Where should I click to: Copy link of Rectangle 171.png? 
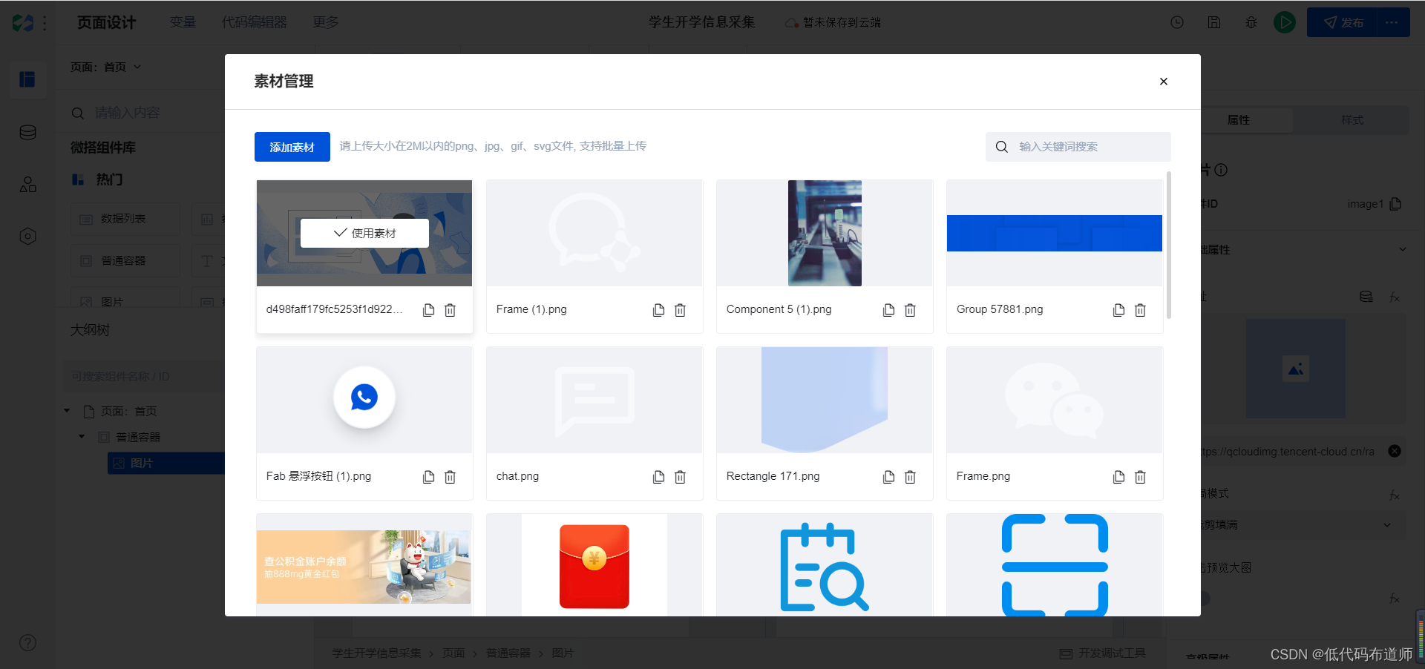click(x=888, y=477)
